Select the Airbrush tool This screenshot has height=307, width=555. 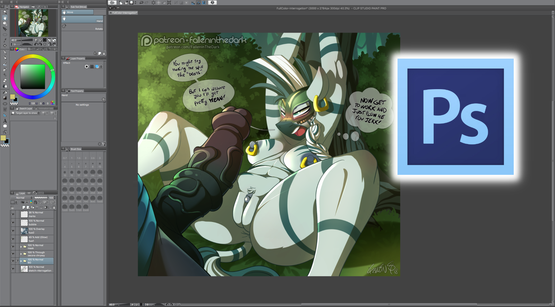coord(5,69)
